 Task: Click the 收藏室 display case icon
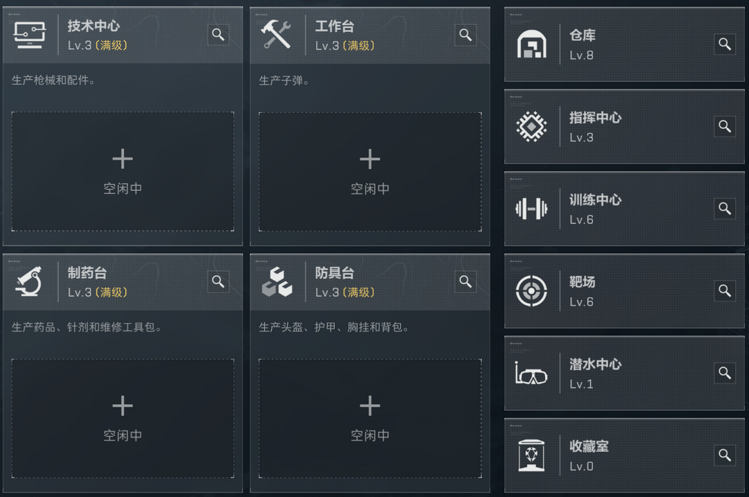pos(531,455)
